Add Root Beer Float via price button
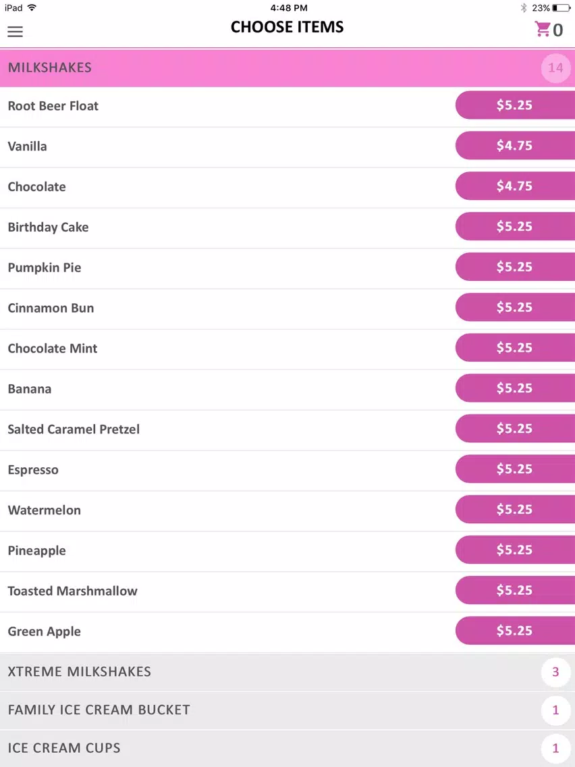Screen dimensions: 575x767 click(515, 105)
